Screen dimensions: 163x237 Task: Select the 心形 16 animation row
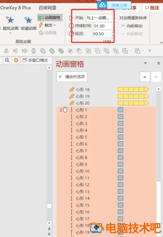pos(106,212)
